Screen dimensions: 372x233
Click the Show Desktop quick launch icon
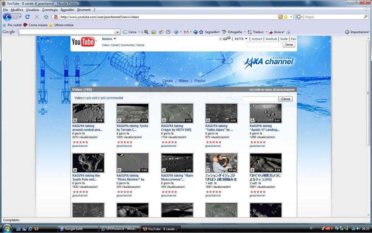click(x=18, y=229)
